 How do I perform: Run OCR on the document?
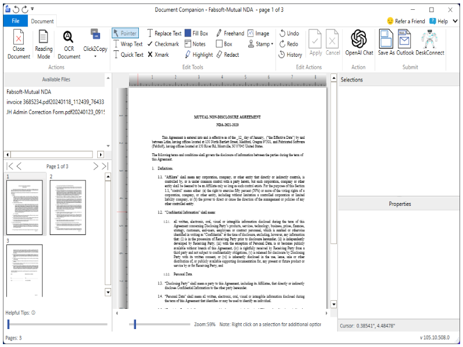68,43
